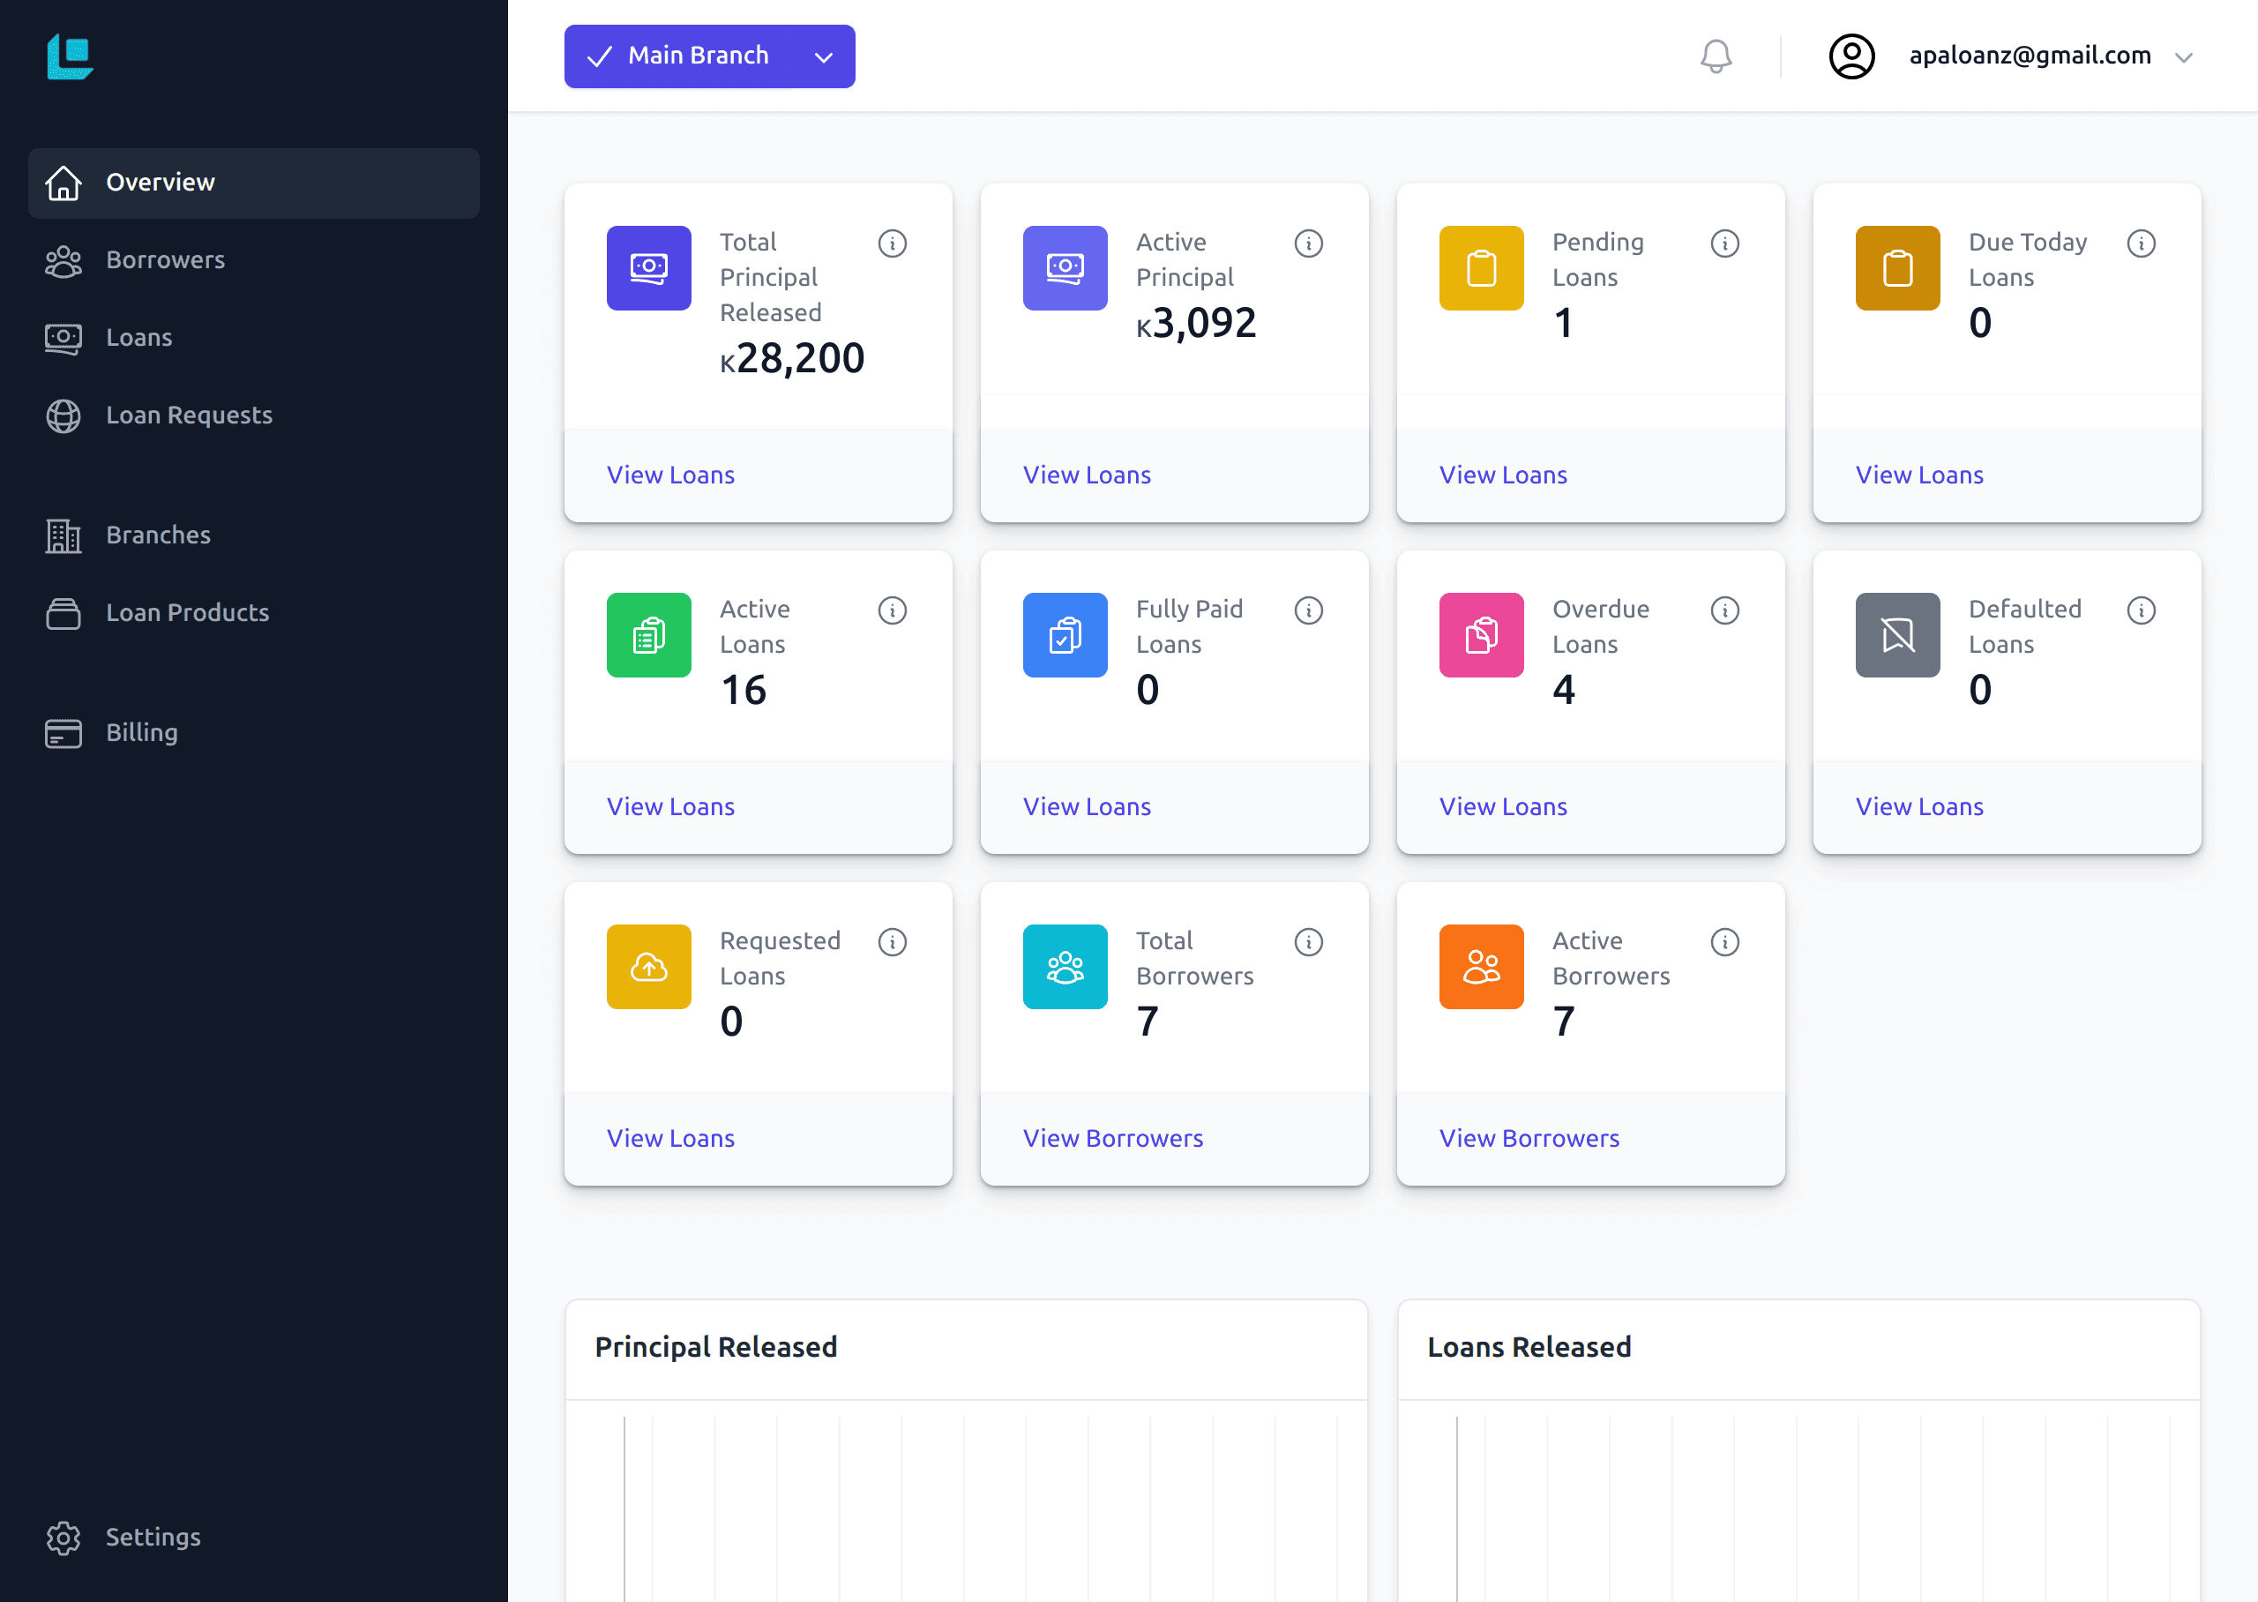Click View Loans under Overdue Loans

[1502, 805]
